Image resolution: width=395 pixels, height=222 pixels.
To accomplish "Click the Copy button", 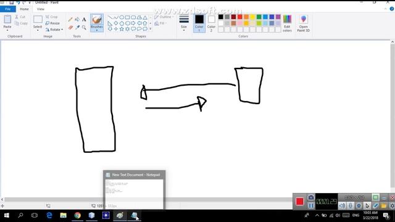I will (21, 23).
